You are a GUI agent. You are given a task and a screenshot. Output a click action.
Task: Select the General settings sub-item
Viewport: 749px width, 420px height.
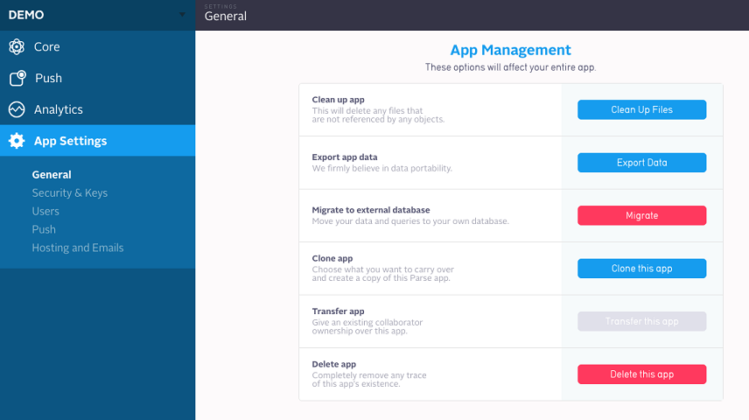(x=52, y=175)
